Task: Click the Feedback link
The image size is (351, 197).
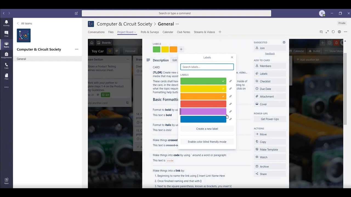Action: (270, 54)
